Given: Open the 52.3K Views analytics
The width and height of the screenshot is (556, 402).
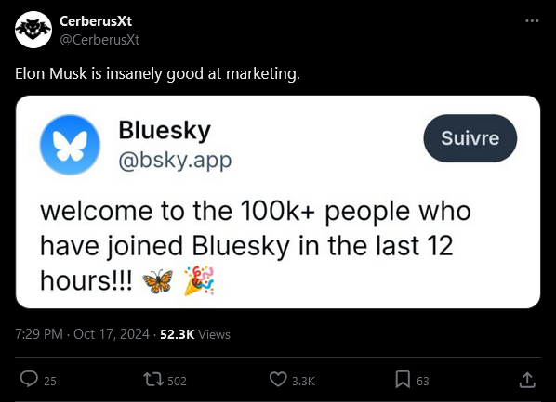Looking at the screenshot, I should coord(195,334).
